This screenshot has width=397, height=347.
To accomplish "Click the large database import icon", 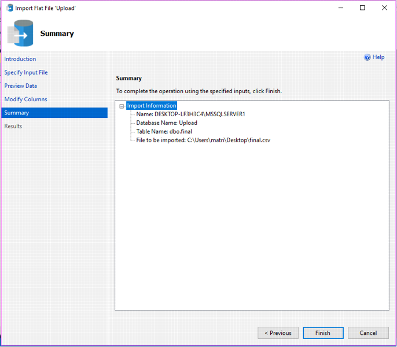I will [20, 33].
